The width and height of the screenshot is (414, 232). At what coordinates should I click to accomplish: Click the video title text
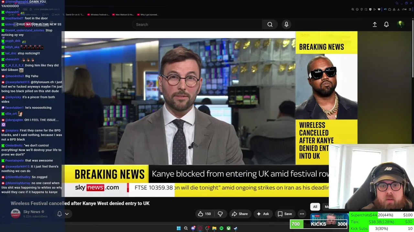[80, 203]
